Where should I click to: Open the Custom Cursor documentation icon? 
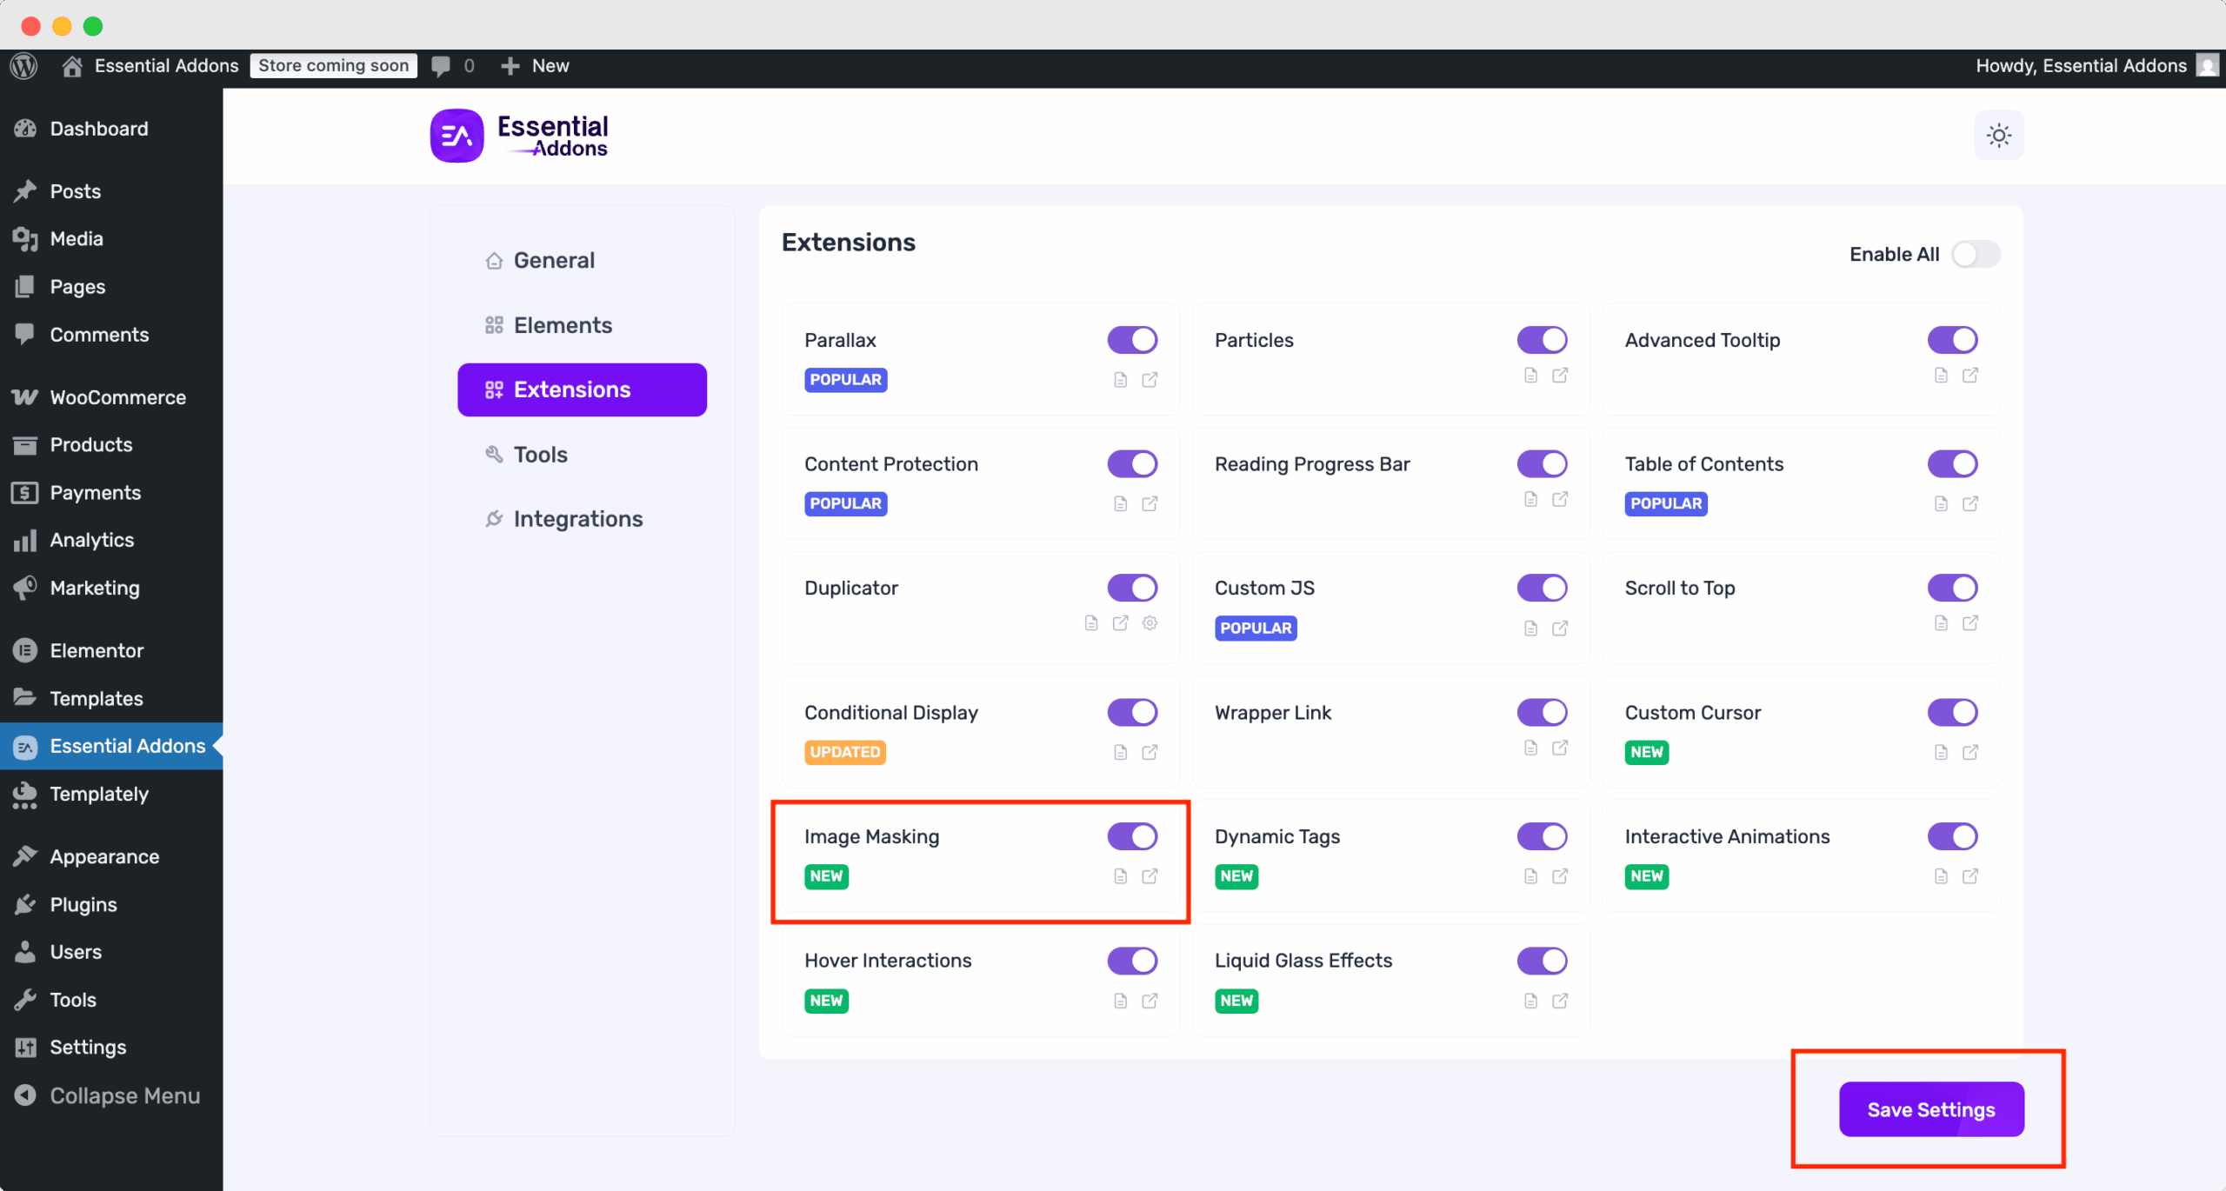click(1941, 752)
